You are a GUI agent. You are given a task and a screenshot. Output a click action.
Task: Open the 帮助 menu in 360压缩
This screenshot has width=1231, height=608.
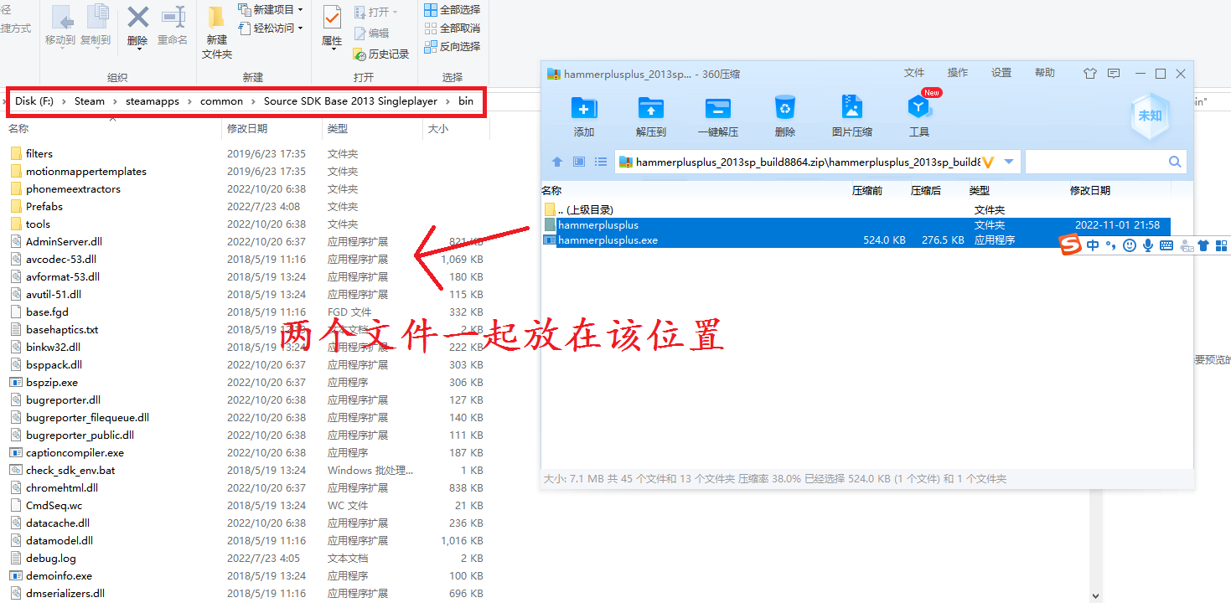(x=1045, y=73)
